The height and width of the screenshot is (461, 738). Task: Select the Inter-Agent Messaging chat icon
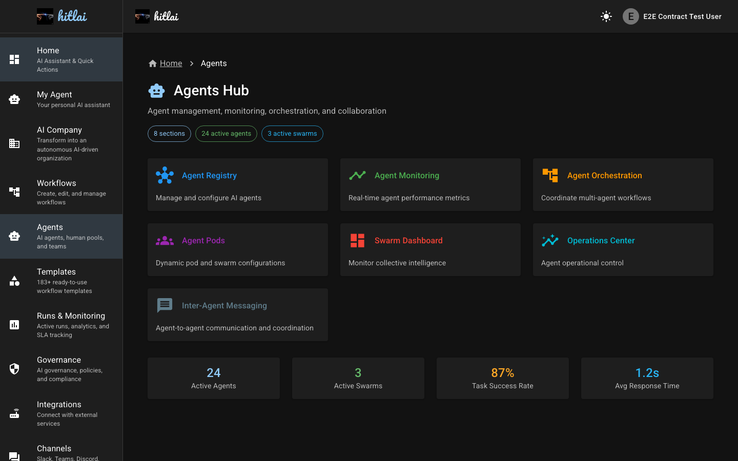tap(165, 305)
